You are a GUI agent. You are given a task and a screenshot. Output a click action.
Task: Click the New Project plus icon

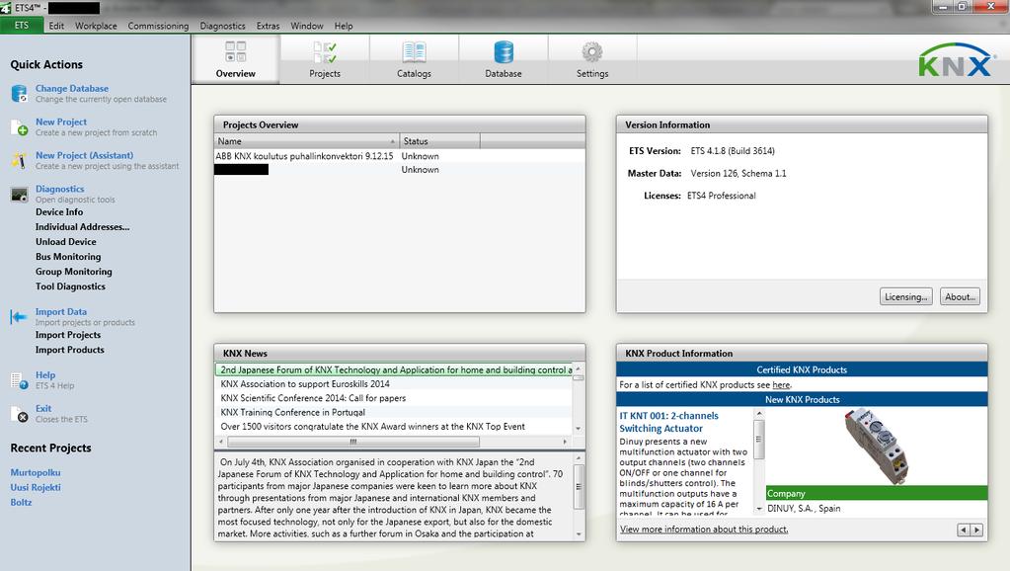coord(20,127)
